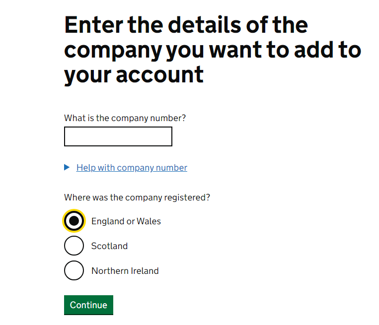Submit the form with Continue
This screenshot has width=379, height=325.
(x=88, y=305)
